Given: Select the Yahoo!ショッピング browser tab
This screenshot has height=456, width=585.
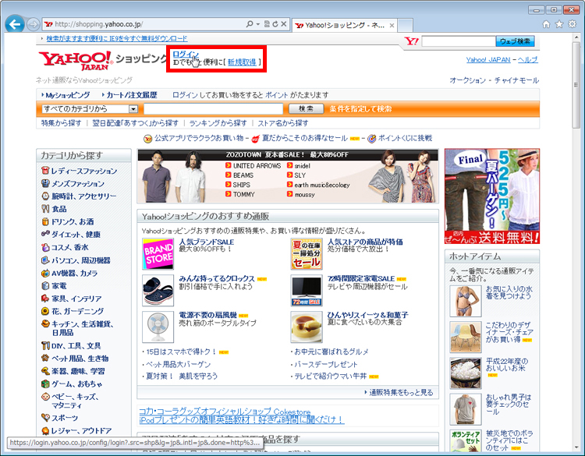Looking at the screenshot, I should coord(344,26).
